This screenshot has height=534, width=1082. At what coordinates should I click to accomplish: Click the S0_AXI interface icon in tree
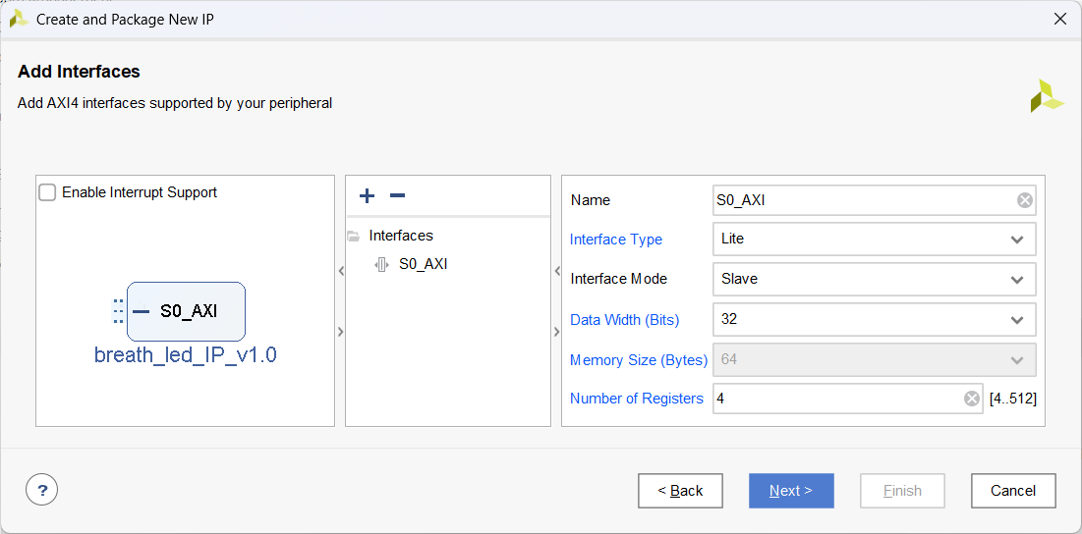[x=382, y=264]
